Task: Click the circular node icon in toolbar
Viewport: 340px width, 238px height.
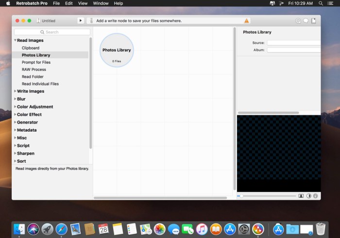Action: (298, 21)
